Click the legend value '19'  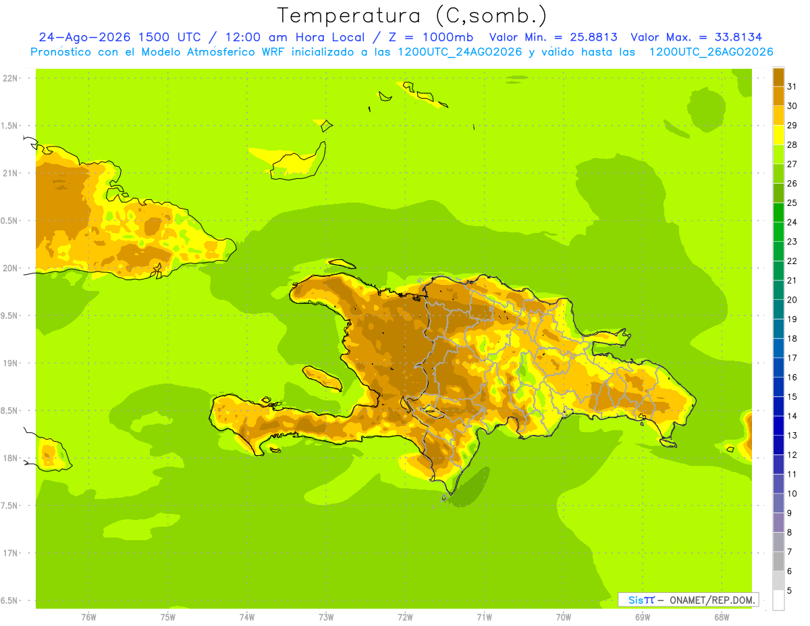[792, 319]
